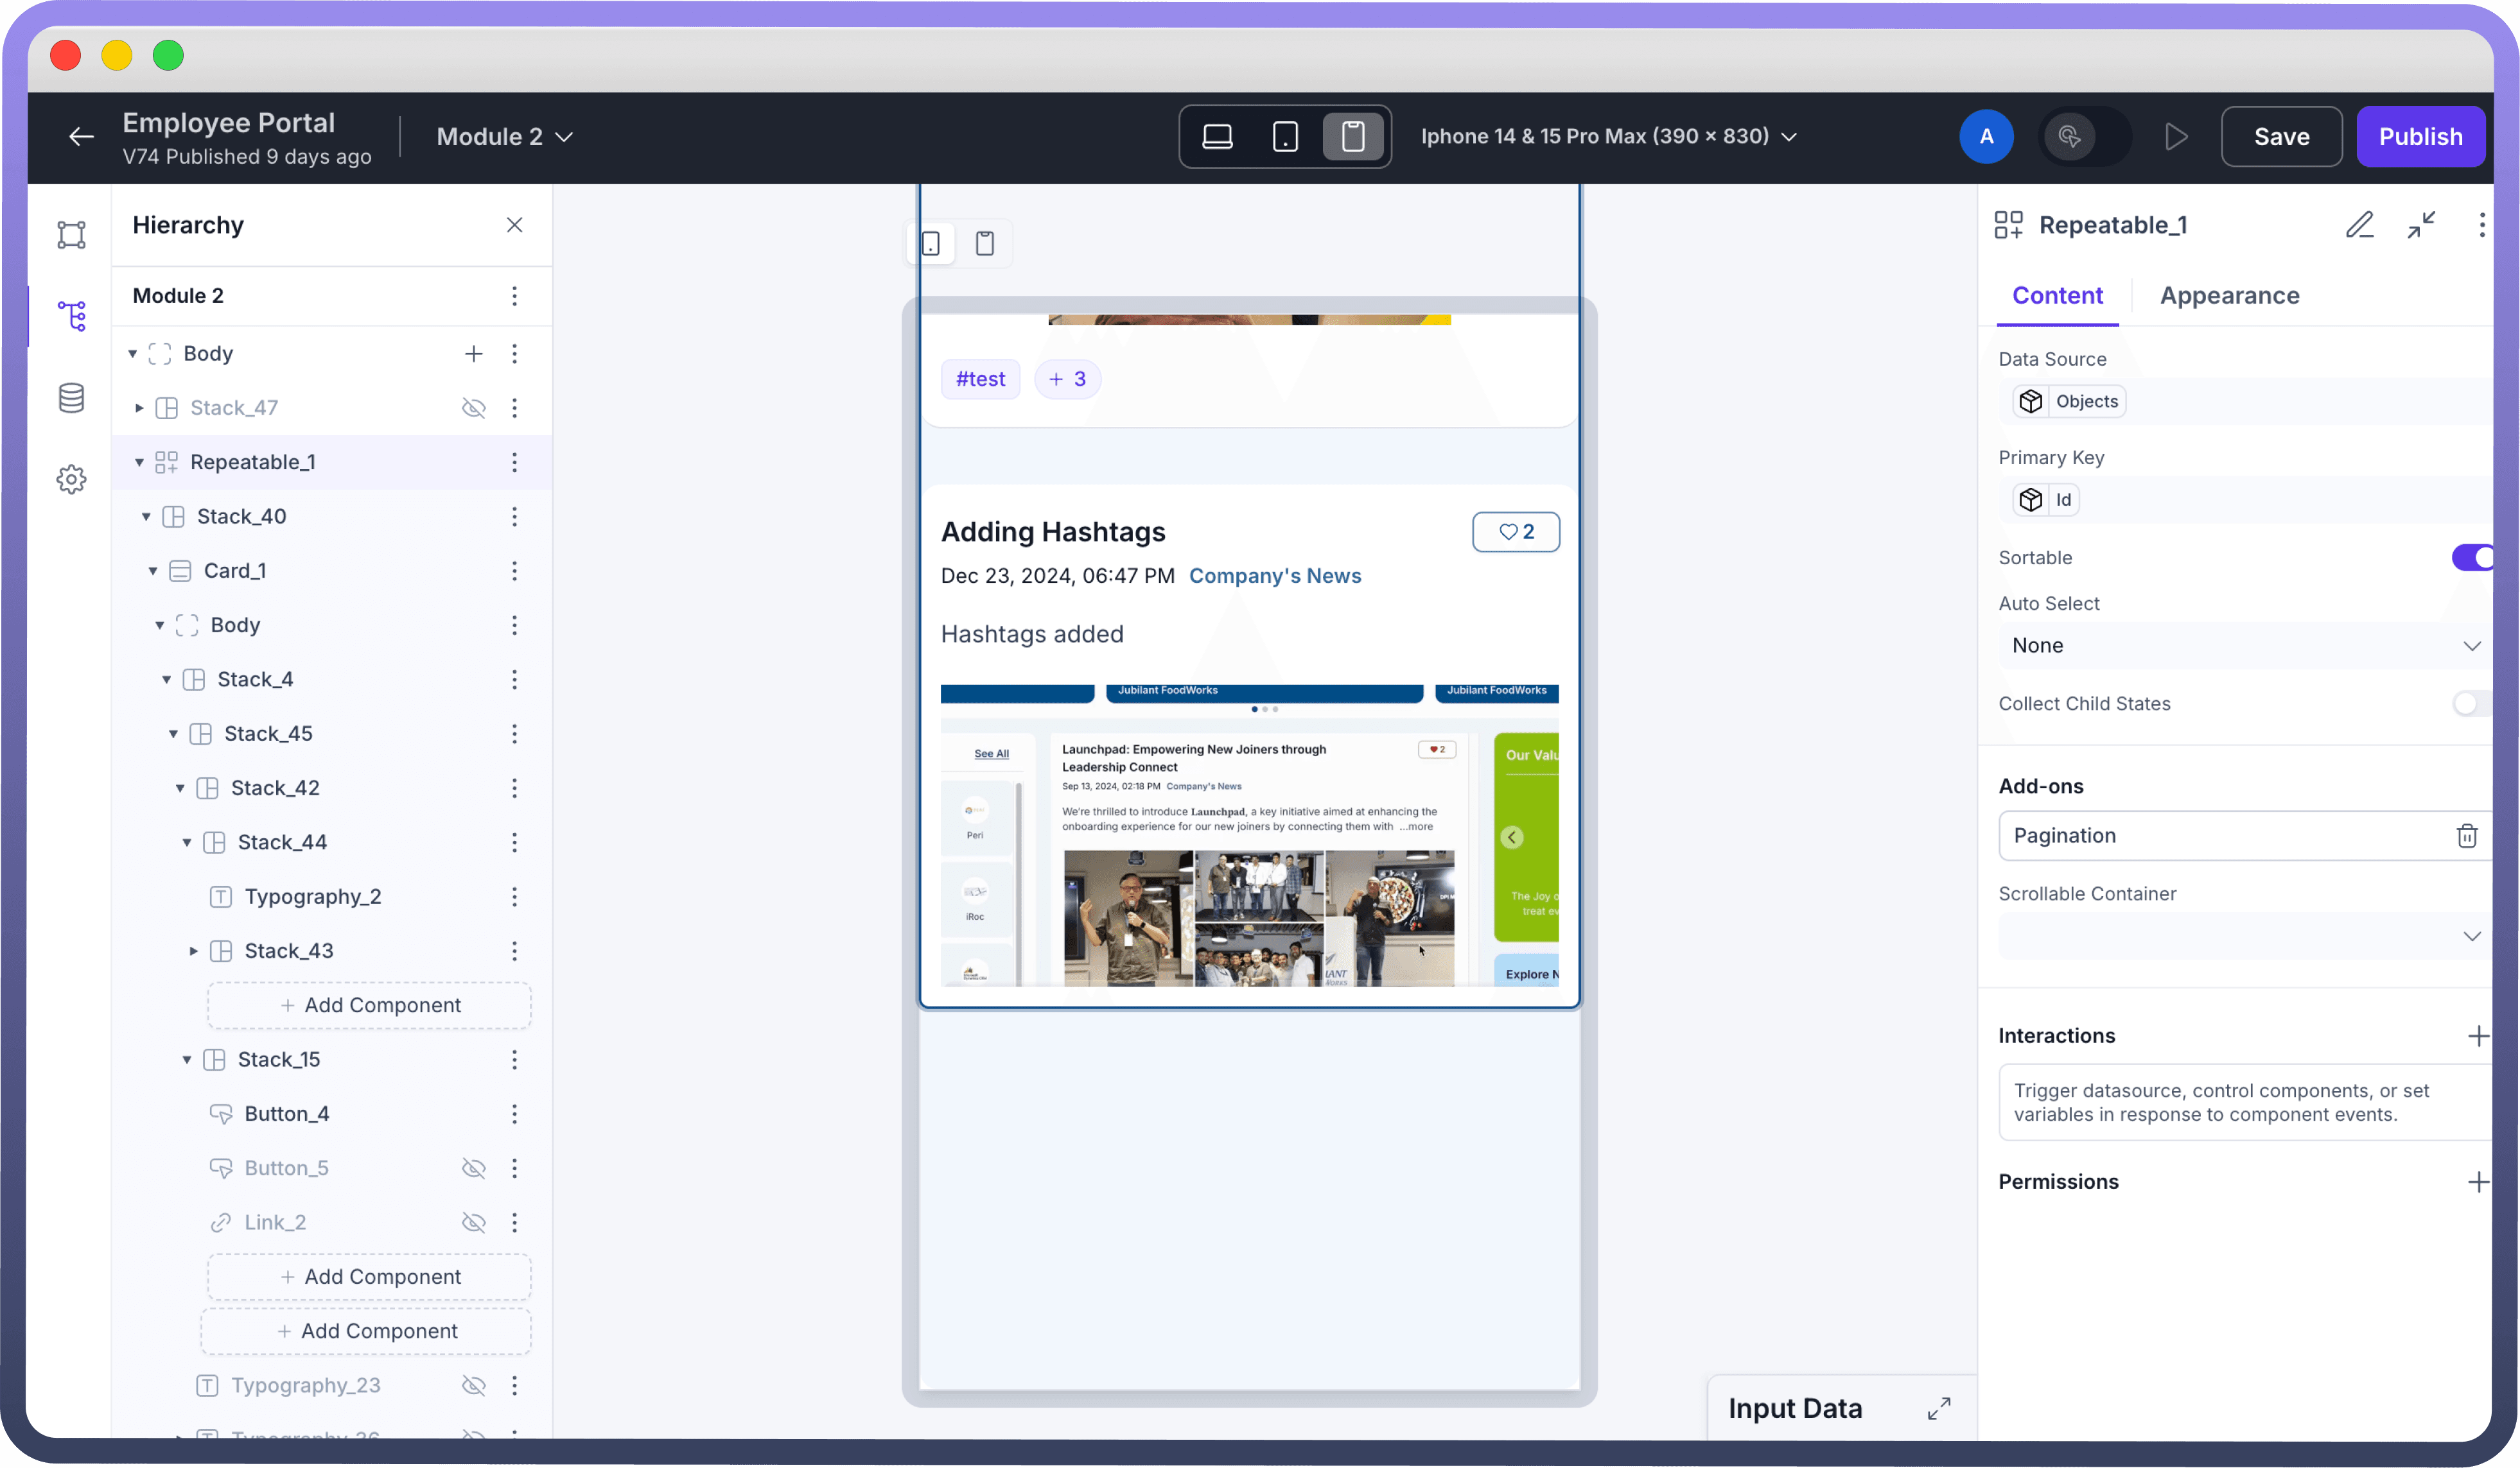Select Typography_2 in the hierarchy
The image size is (2520, 1468).
coord(312,896)
